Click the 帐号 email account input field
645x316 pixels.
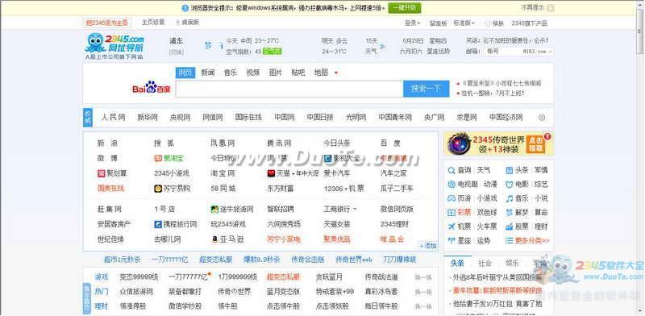(x=502, y=52)
